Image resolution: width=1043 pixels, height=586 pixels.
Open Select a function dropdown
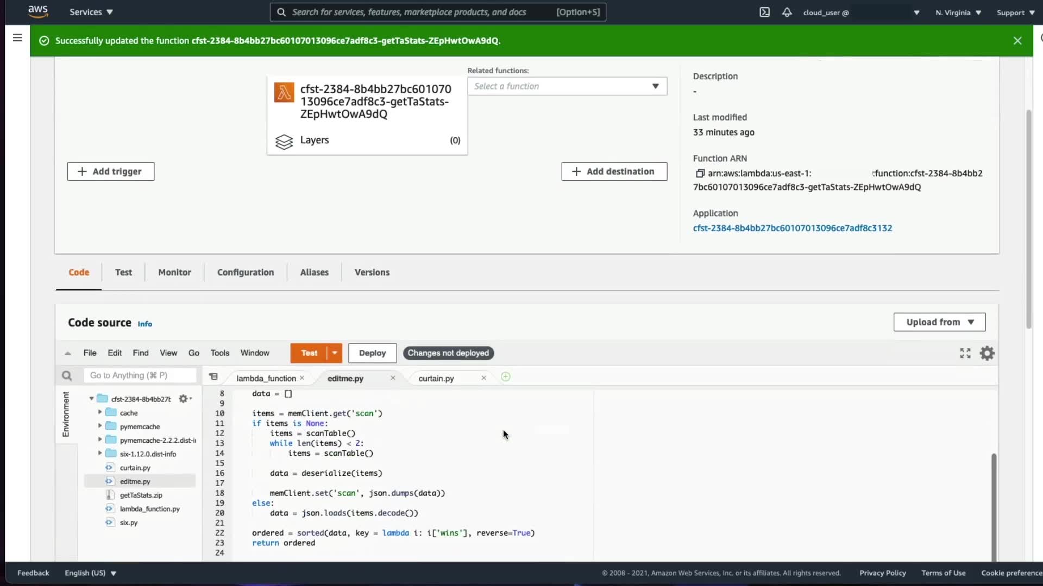pyautogui.click(x=567, y=86)
